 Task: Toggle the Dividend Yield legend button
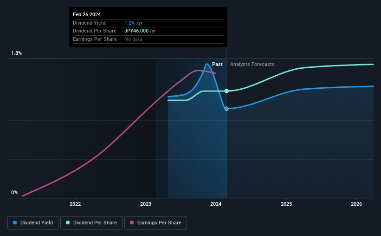[x=33, y=223]
